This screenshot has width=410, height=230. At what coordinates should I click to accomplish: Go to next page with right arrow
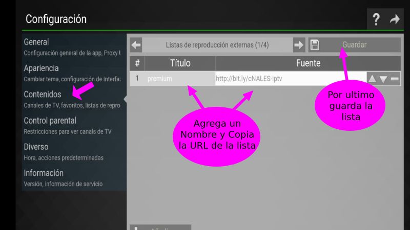tap(299, 45)
